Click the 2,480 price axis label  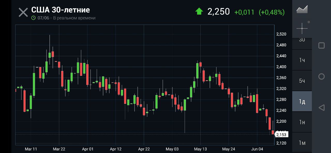click(281, 45)
